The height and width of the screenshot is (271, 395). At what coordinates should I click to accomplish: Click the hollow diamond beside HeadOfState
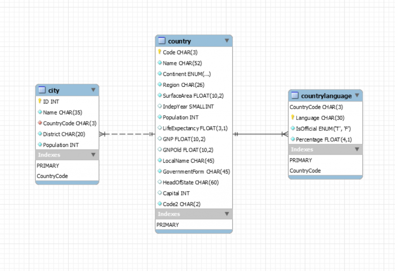(159, 182)
